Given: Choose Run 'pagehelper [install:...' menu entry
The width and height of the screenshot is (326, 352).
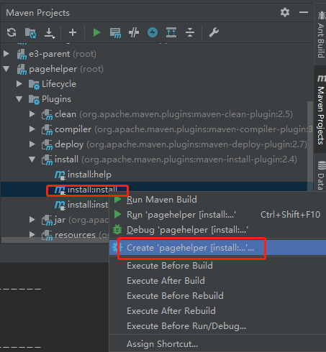Looking at the screenshot, I should pyautogui.click(x=217, y=215).
